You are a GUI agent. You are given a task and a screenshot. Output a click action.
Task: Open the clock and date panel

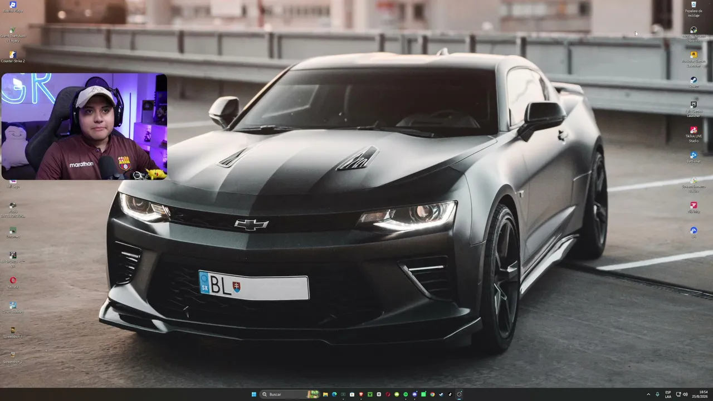click(x=700, y=394)
